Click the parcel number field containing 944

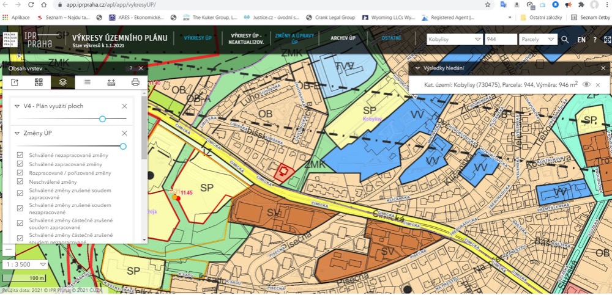coord(501,39)
